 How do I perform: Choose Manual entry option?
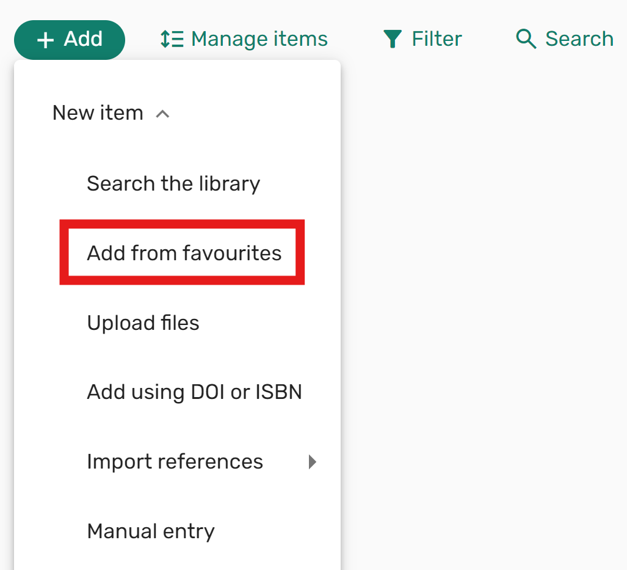point(151,531)
